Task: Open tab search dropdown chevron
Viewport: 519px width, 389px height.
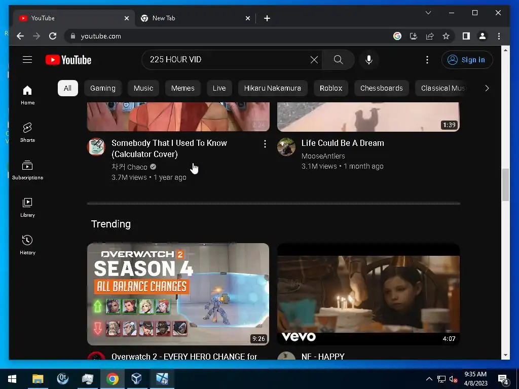Action: (x=428, y=13)
